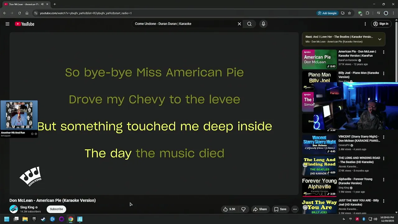
Task: Open volume speaker tray icon
Action: pyautogui.click(x=375, y=219)
